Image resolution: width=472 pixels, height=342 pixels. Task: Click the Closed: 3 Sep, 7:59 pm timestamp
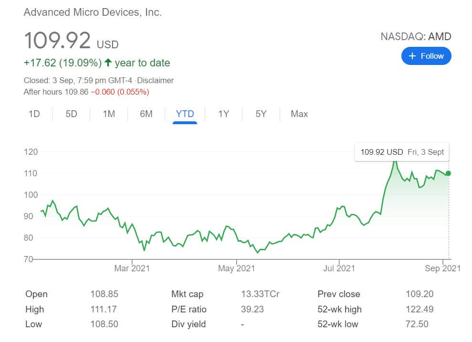click(x=78, y=80)
